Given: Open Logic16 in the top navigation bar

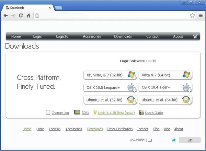Looking at the screenshot, I should click(x=62, y=36).
